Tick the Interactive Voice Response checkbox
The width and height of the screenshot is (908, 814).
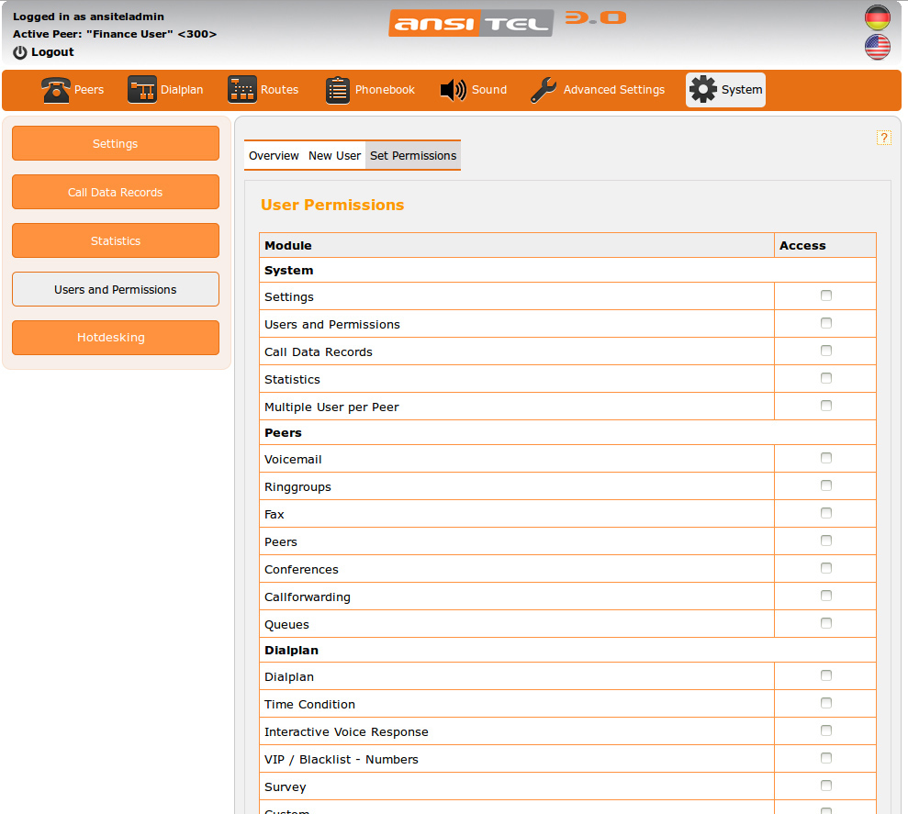[x=826, y=730]
